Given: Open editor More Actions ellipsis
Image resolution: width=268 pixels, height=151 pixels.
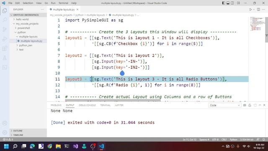Looking at the screenshot, I should (263, 9).
